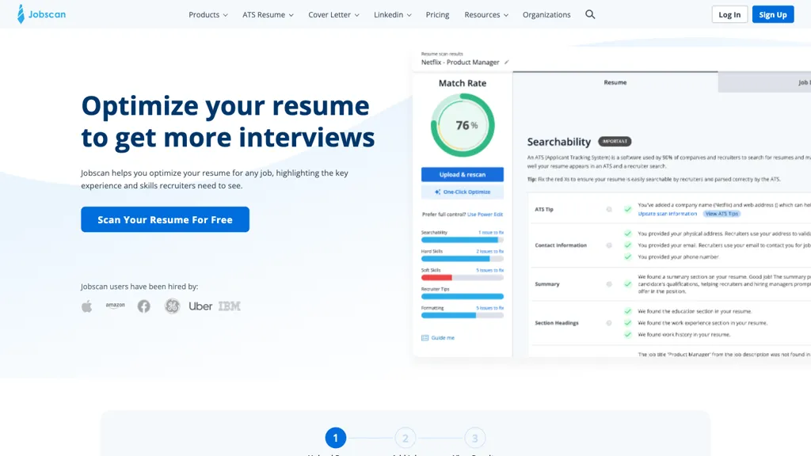Click the IBM logo in the hired-by row

pyautogui.click(x=228, y=306)
